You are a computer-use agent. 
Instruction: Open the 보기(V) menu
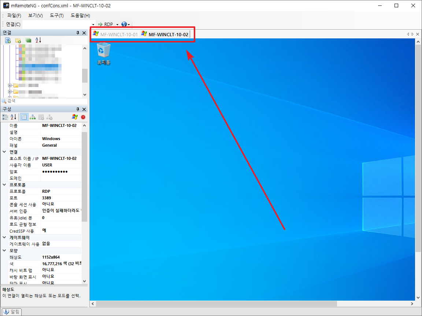[36, 16]
